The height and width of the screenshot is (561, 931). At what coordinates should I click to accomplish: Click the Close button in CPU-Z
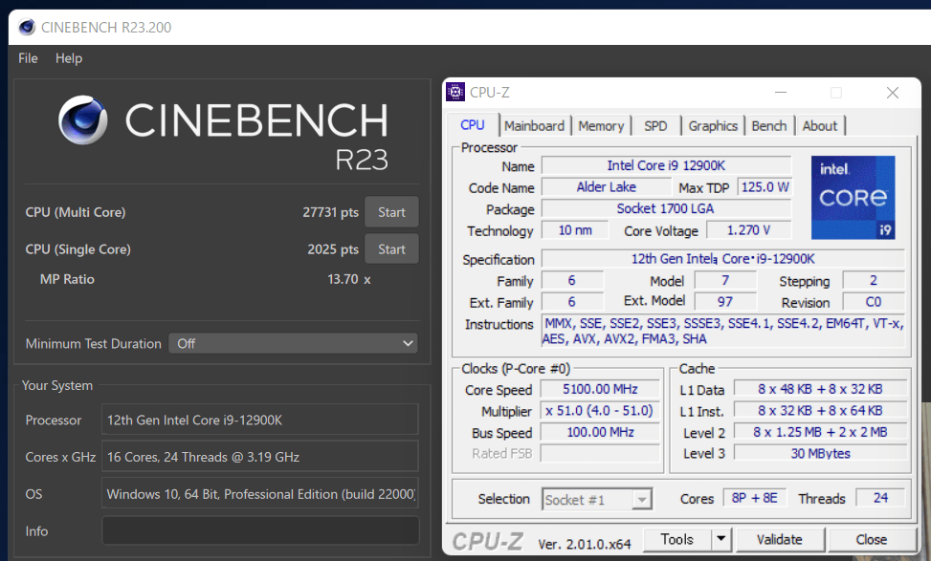pyautogui.click(x=871, y=539)
